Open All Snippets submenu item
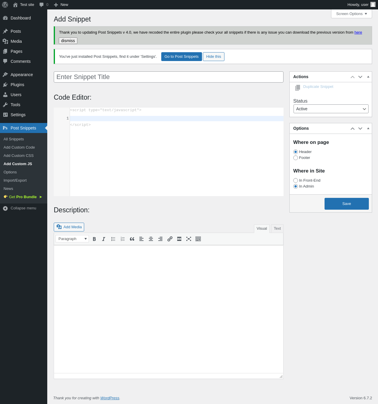This screenshot has width=378, height=404. pos(14,139)
